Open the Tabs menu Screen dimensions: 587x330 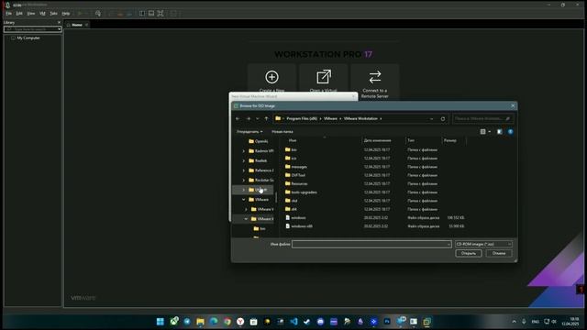tap(53, 14)
